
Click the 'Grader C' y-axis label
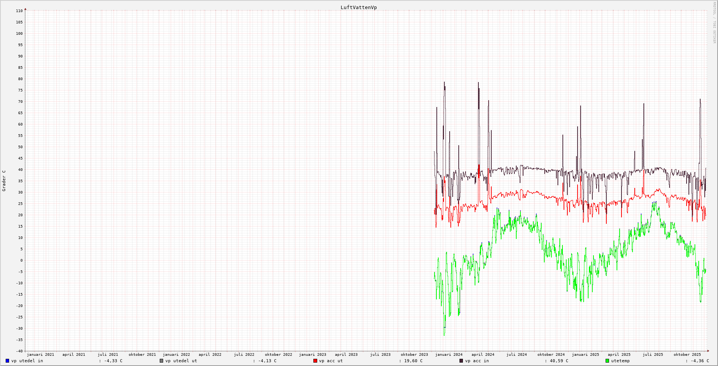click(x=4, y=181)
